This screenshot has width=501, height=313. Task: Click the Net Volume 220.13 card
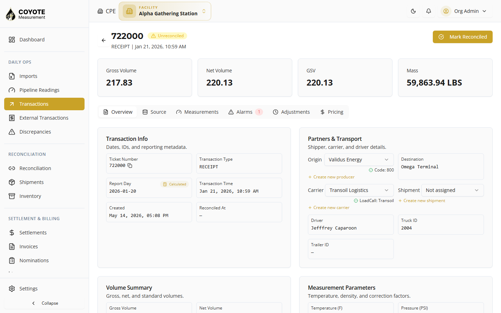[245, 78]
